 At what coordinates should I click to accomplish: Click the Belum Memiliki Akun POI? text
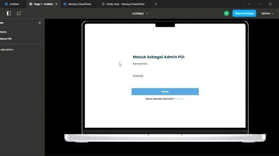(160, 99)
